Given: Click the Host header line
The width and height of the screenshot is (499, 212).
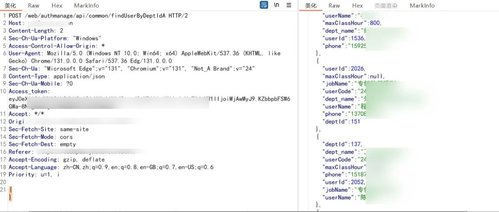Looking at the screenshot, I should coord(41,23).
